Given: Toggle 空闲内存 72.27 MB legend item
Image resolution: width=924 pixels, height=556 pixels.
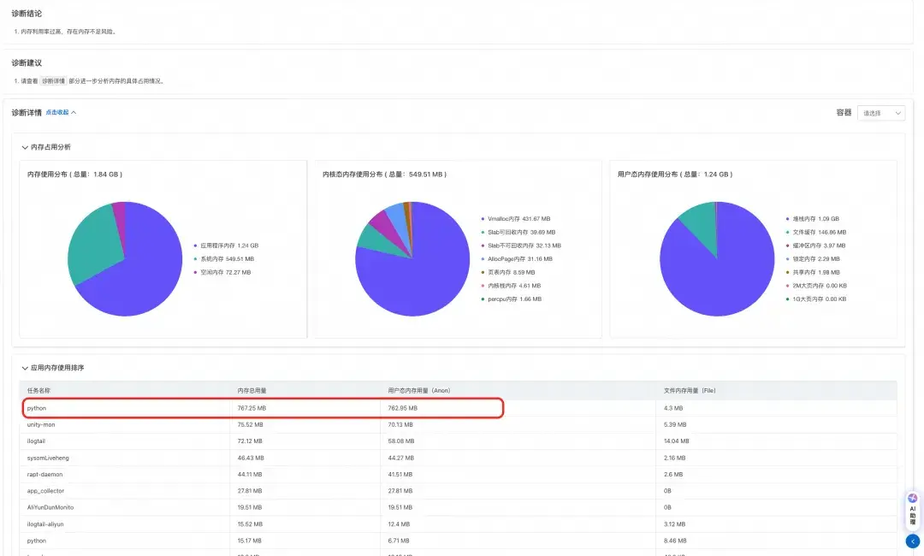Looking at the screenshot, I should [x=222, y=272].
